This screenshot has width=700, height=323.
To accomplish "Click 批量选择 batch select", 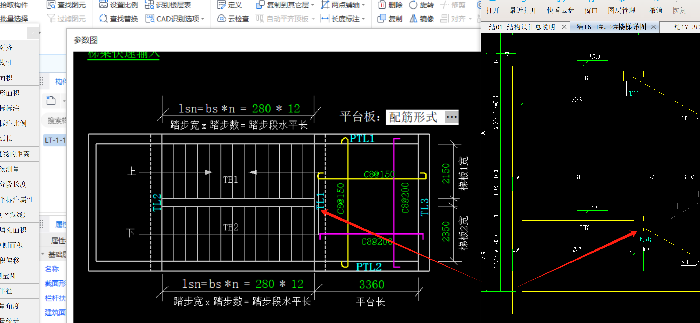I will coord(14,19).
